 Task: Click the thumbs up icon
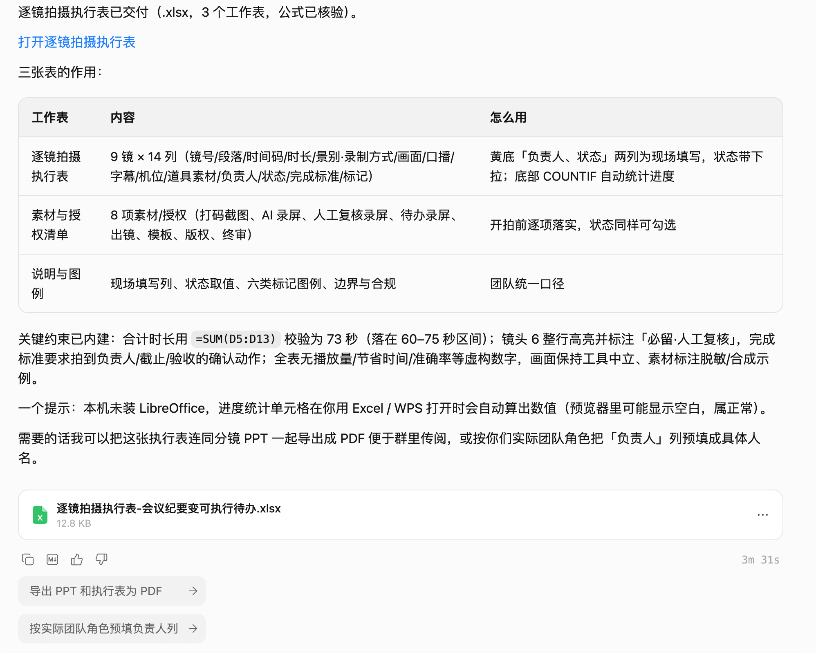pyautogui.click(x=77, y=559)
